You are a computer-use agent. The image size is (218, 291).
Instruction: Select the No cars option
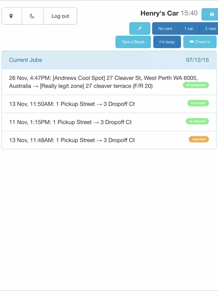(x=165, y=28)
